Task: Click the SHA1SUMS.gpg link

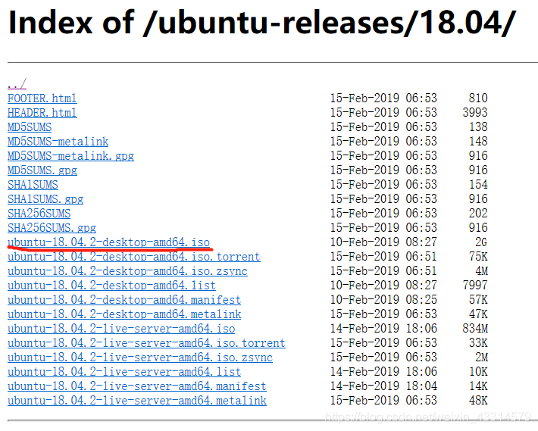Action: [x=45, y=199]
